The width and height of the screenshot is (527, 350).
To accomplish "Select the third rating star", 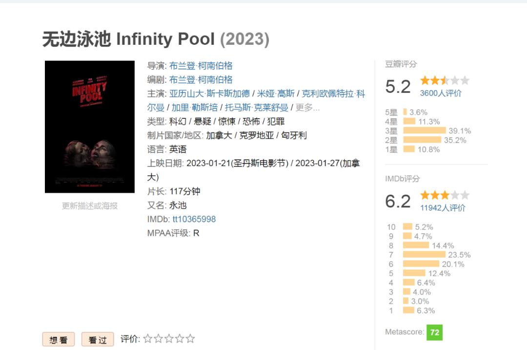I will click(x=169, y=339).
